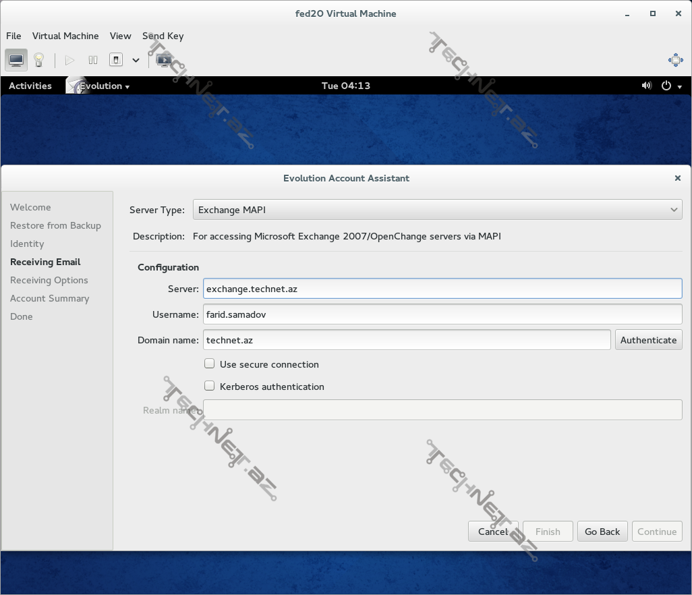
Task: Enable the Use secure connection checkbox
Action: click(209, 363)
